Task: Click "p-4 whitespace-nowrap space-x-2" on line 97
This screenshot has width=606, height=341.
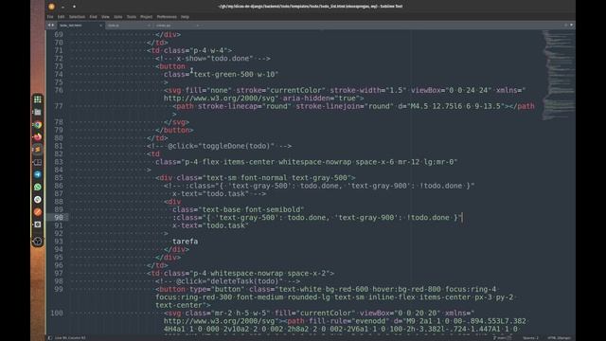Action: pos(261,274)
